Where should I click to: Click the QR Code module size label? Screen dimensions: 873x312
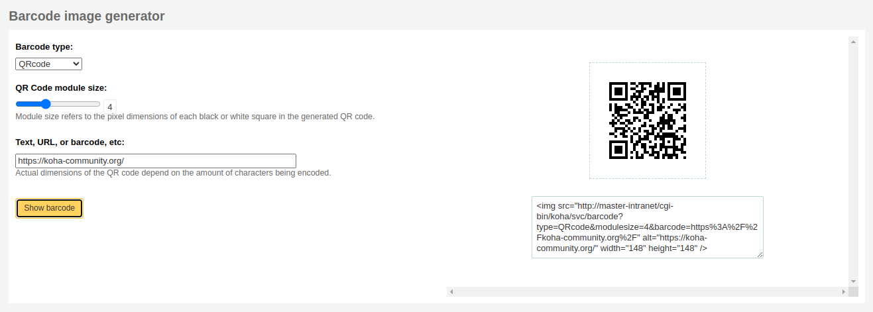[x=61, y=87]
